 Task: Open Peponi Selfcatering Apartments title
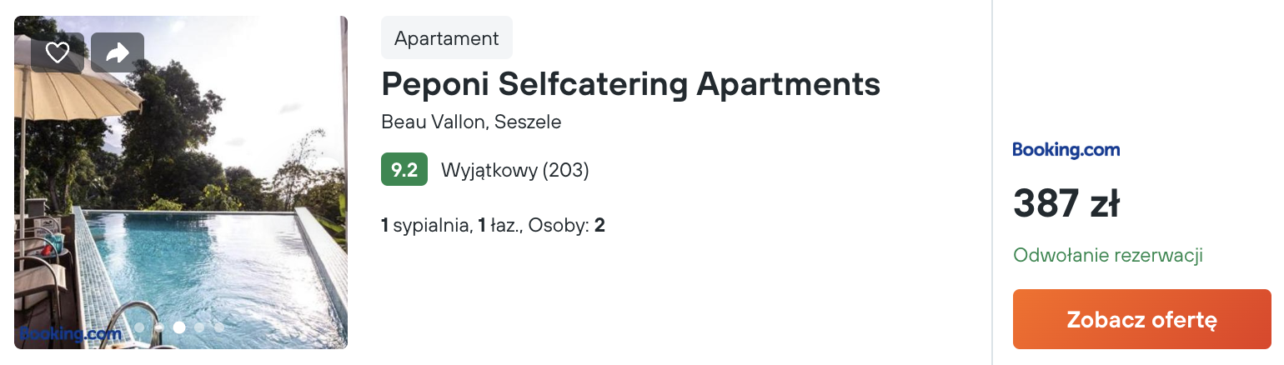630,83
